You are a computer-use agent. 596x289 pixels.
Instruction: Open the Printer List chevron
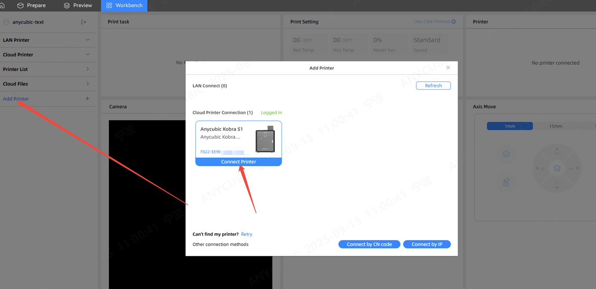88,69
